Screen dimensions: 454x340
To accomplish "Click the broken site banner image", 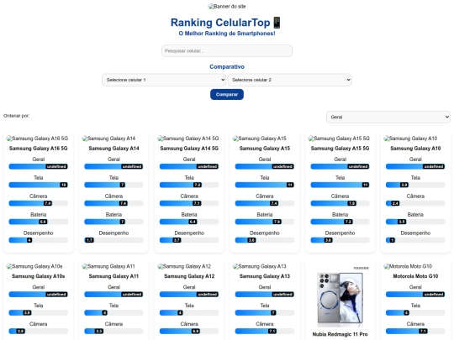I will pos(227,7).
